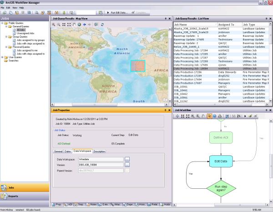The width and height of the screenshot is (273, 212).
Task: Click the select arrow tool in Job Workflow toolbar
Action: coord(209,116)
